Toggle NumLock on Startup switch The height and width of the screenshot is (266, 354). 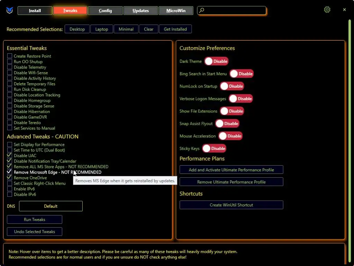(x=232, y=86)
